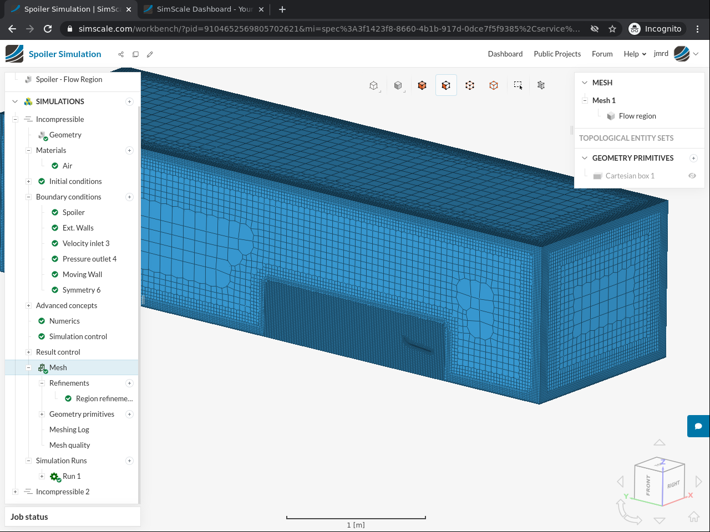Add a new boundary condition
710x532 pixels.
(x=129, y=197)
